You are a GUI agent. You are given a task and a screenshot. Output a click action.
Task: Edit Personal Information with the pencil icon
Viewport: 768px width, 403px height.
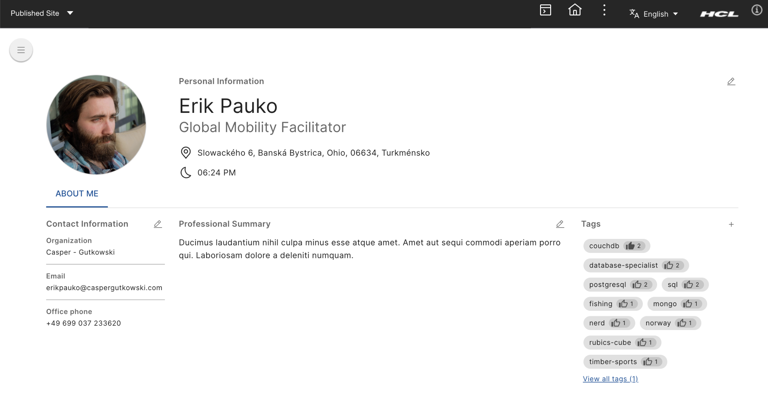731,82
